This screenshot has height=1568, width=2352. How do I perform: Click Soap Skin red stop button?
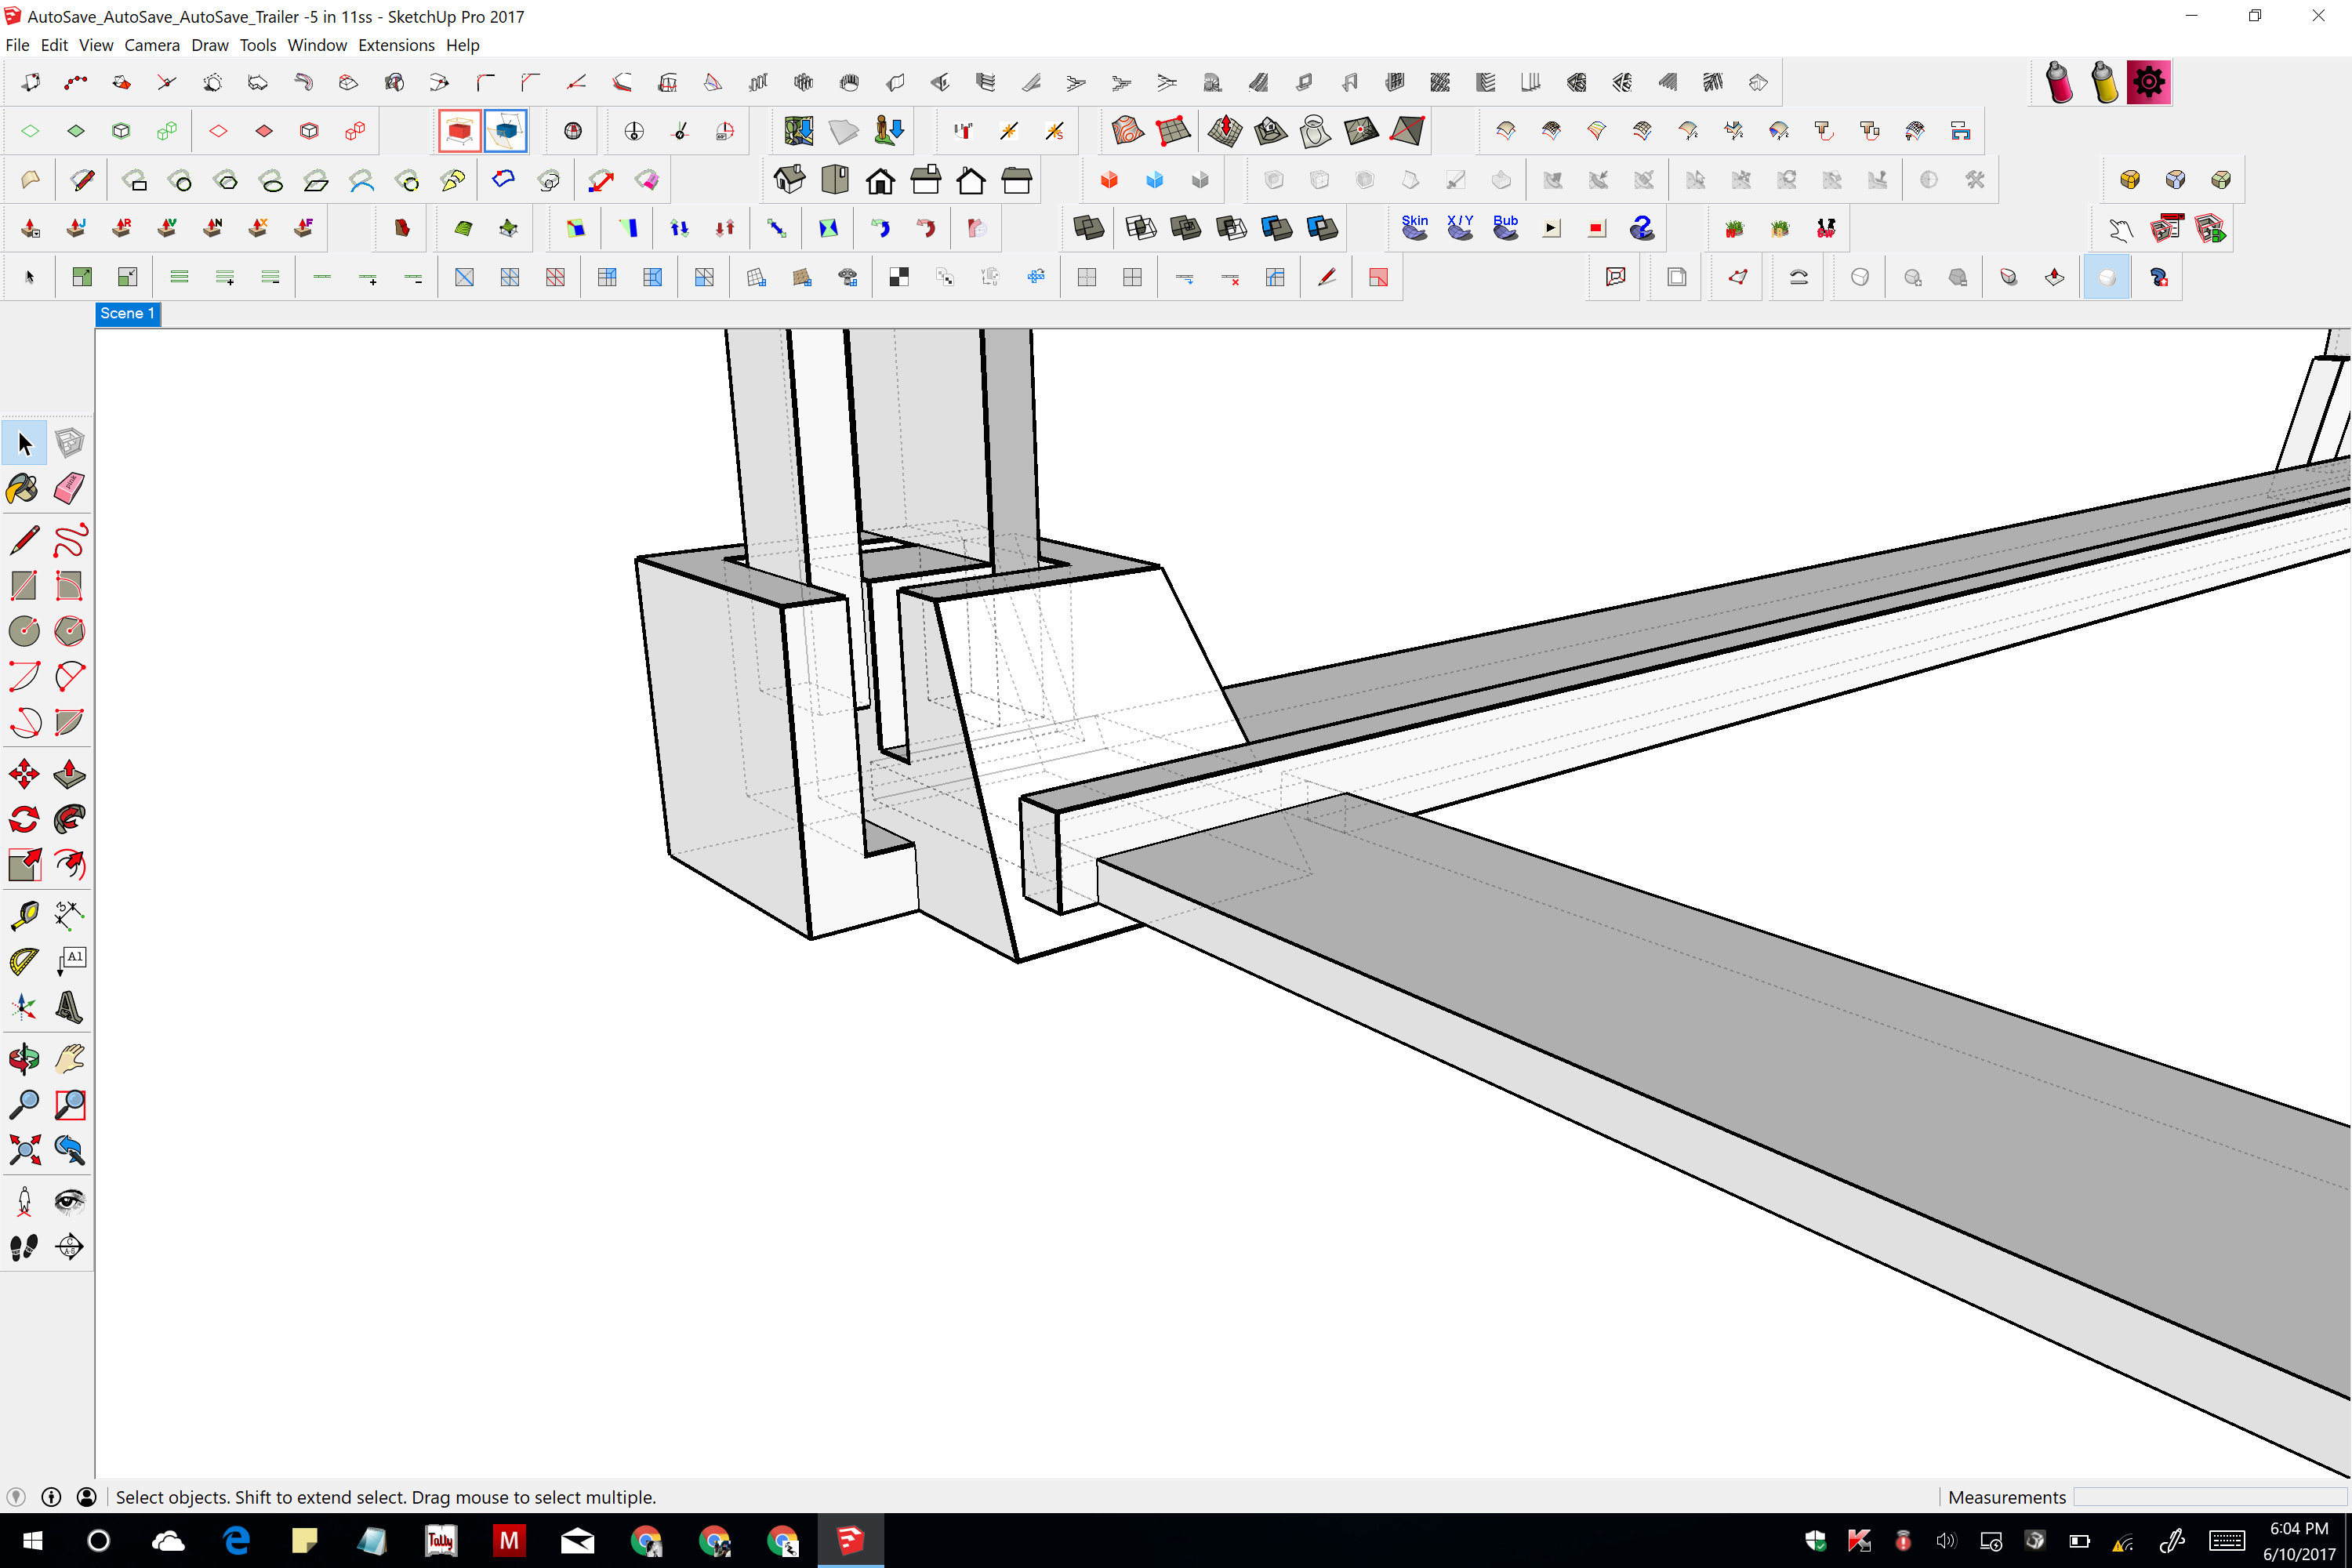click(x=1596, y=228)
